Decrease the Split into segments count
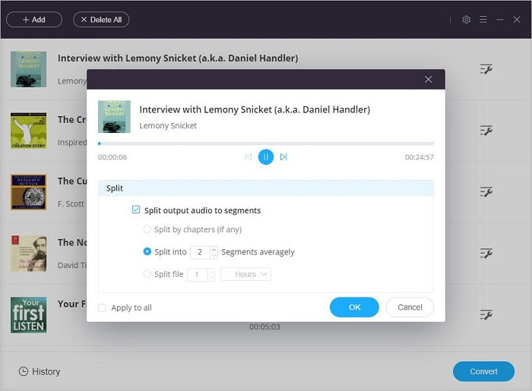The height and width of the screenshot is (391, 532). tap(214, 255)
